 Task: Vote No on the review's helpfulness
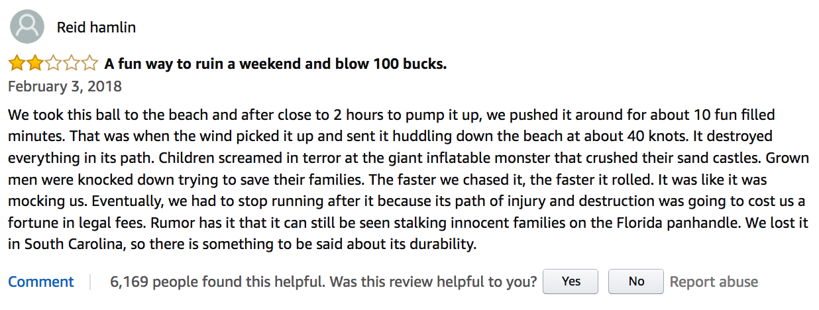click(636, 282)
